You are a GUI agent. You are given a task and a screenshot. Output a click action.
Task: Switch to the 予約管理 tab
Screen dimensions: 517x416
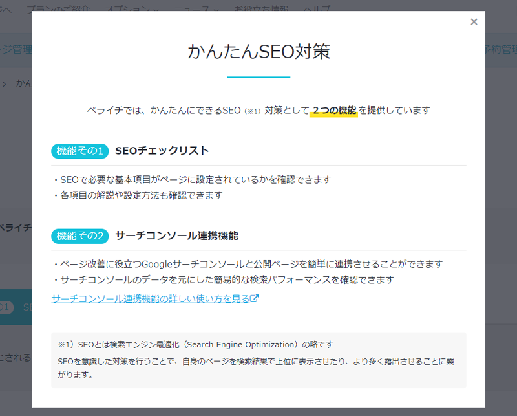[500, 50]
